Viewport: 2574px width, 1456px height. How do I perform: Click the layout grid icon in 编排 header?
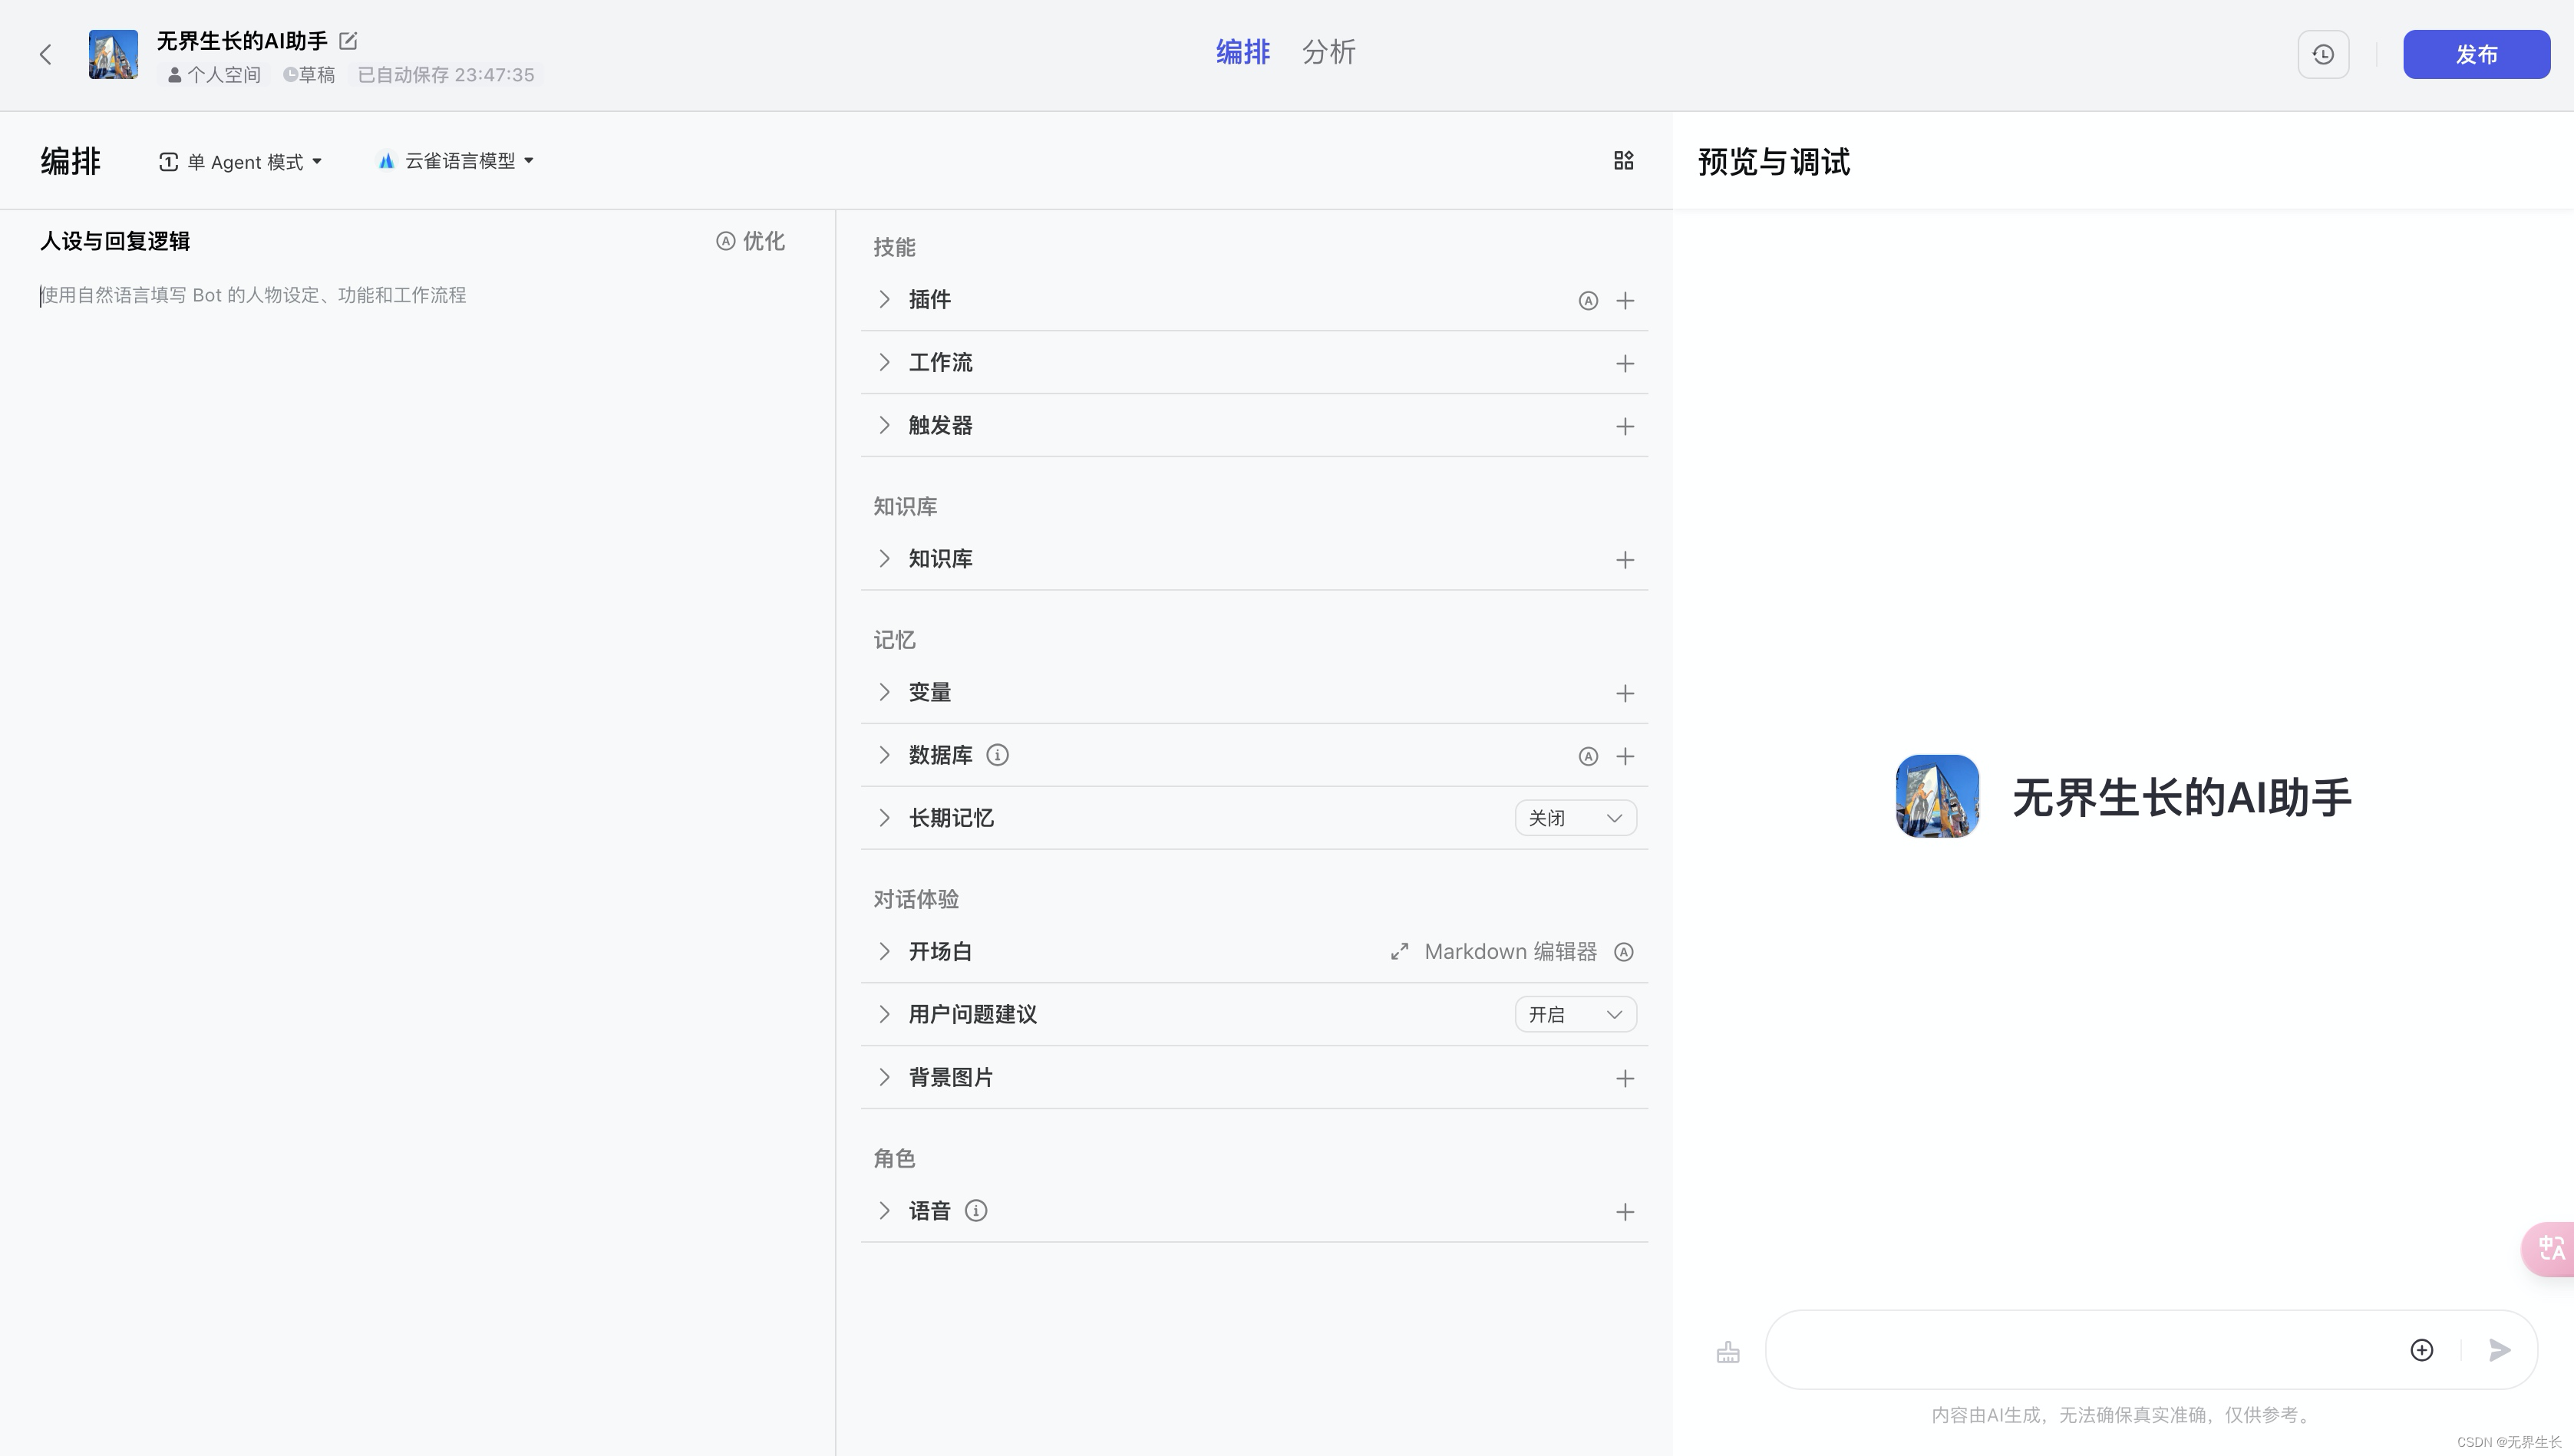click(1624, 161)
